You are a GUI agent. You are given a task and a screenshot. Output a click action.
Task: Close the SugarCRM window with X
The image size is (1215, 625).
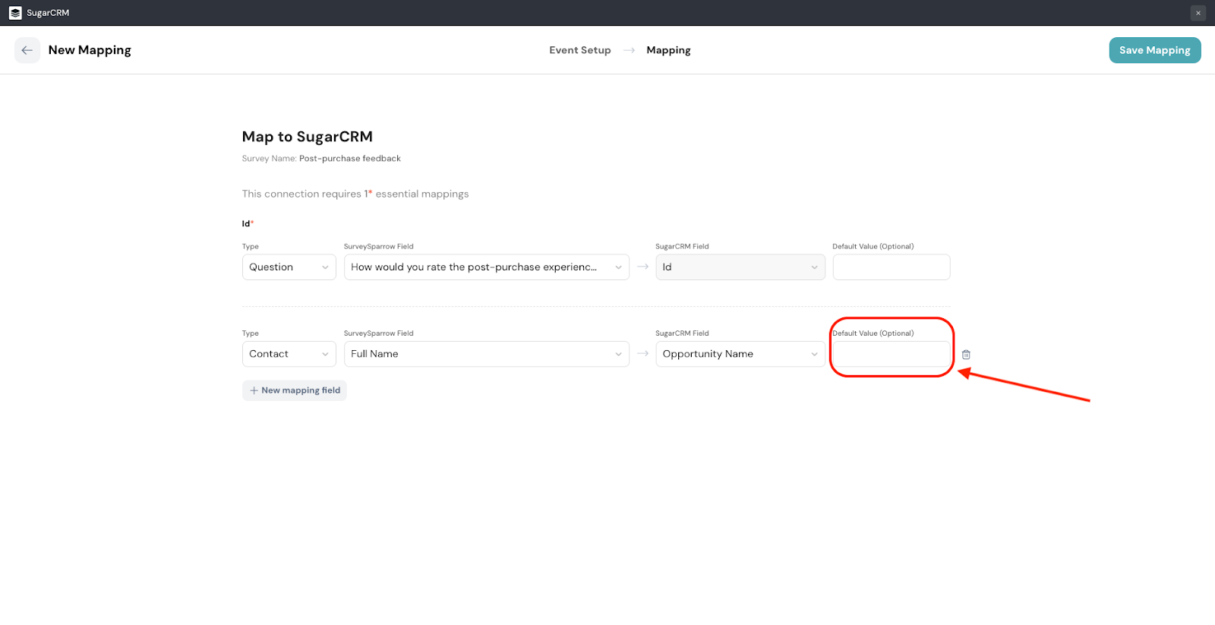(1198, 13)
